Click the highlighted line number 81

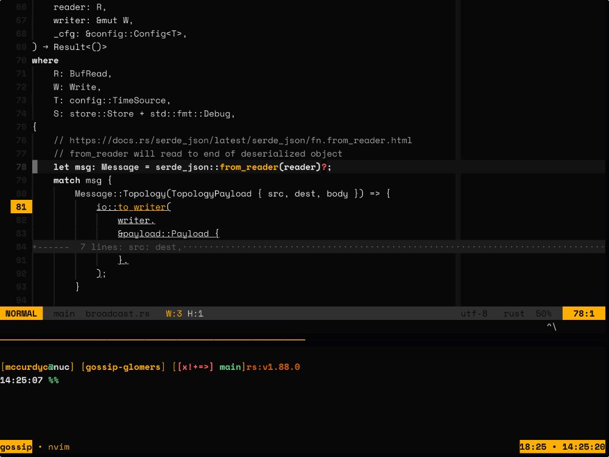click(x=21, y=207)
